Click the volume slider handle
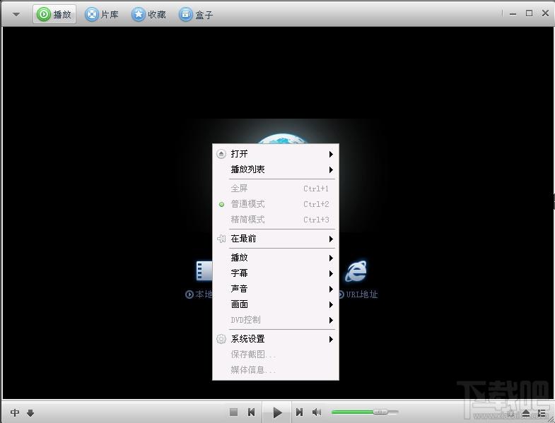 click(380, 412)
